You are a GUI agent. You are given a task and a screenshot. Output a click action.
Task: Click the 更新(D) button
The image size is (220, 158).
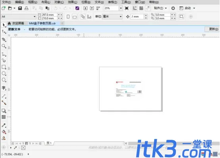213,29
